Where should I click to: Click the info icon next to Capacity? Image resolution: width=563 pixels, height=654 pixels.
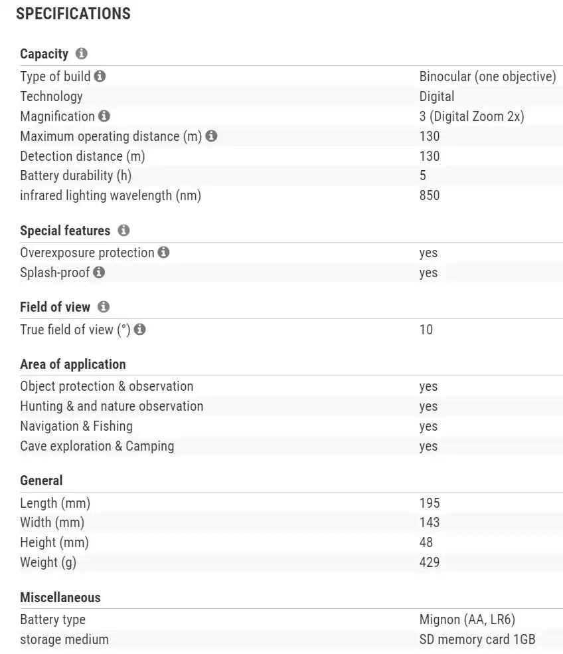click(82, 54)
